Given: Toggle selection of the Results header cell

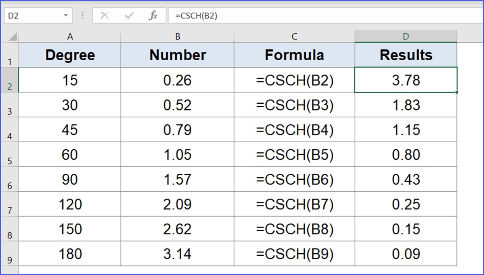Looking at the screenshot, I should pyautogui.click(x=406, y=55).
